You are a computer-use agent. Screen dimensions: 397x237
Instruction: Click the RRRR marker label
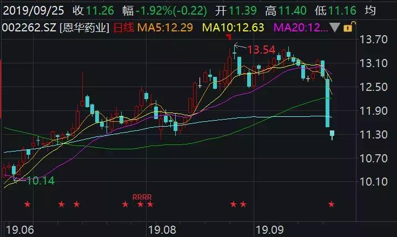click(x=142, y=197)
